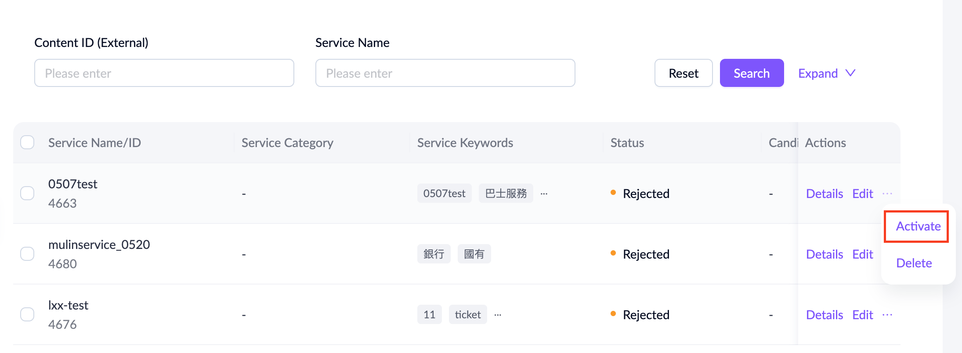This screenshot has width=962, height=353.
Task: Edit the 0507test service
Action: [862, 194]
